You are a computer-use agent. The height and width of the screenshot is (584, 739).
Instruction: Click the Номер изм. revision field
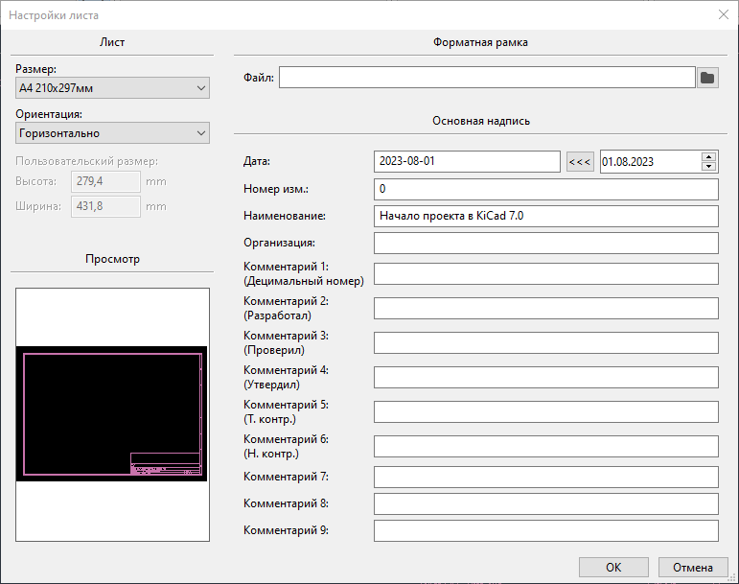(545, 189)
